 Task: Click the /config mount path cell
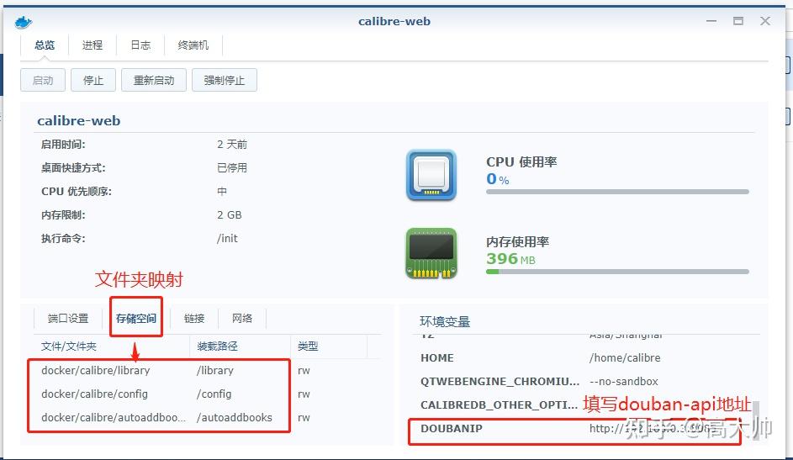[214, 394]
